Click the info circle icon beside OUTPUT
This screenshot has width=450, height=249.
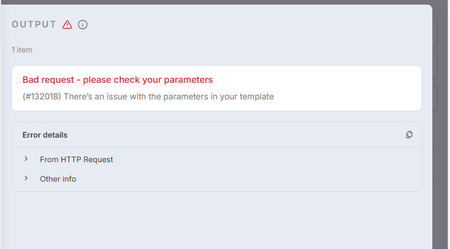coord(83,25)
